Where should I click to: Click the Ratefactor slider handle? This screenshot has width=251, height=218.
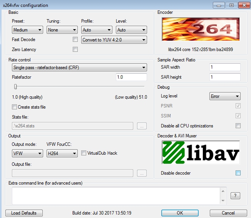[15, 86]
